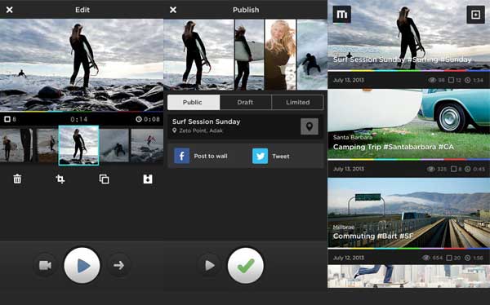Click the Santa Barbara location label
Screen dimensions: 490x305
pos(353,137)
